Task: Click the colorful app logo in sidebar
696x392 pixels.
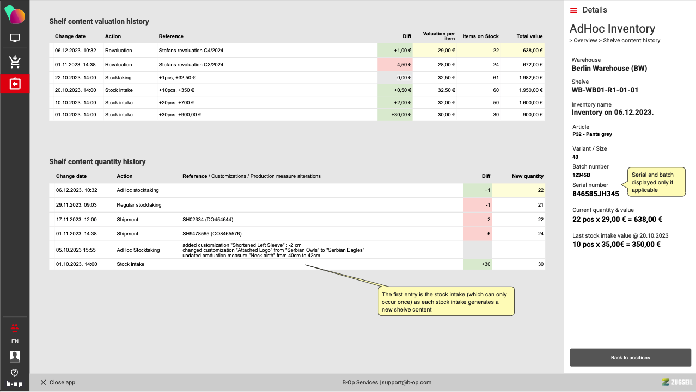Action: pyautogui.click(x=15, y=15)
